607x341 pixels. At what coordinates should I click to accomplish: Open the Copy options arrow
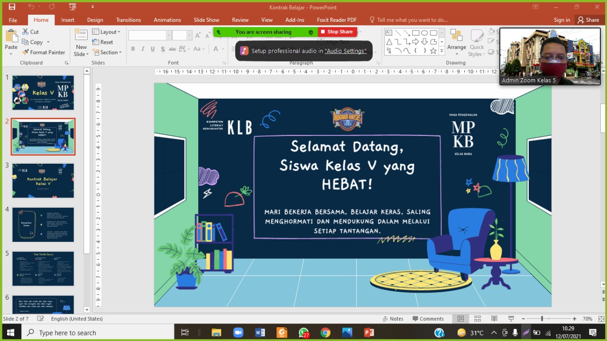click(x=48, y=42)
